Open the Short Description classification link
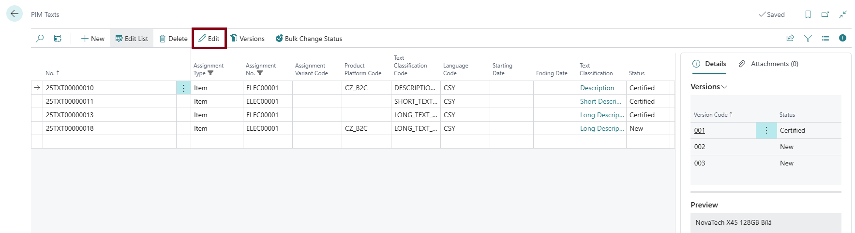The width and height of the screenshot is (855, 233). (600, 101)
